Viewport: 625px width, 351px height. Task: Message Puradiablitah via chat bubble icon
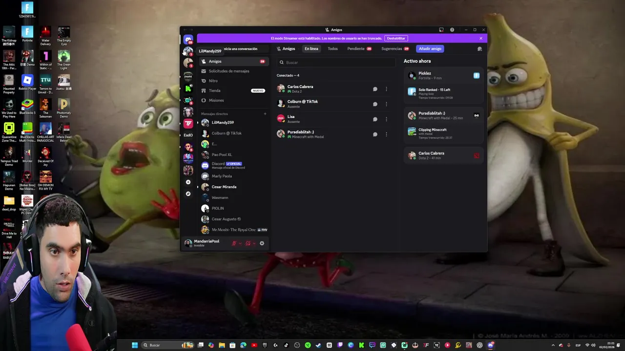(x=375, y=134)
